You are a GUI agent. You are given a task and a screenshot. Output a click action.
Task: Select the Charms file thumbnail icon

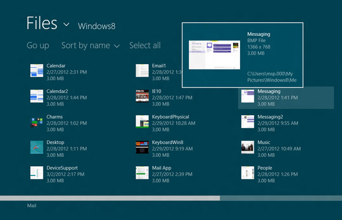tap(37, 122)
